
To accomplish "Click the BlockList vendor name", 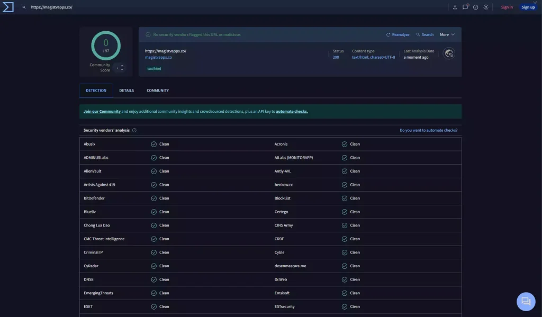I will (283, 198).
